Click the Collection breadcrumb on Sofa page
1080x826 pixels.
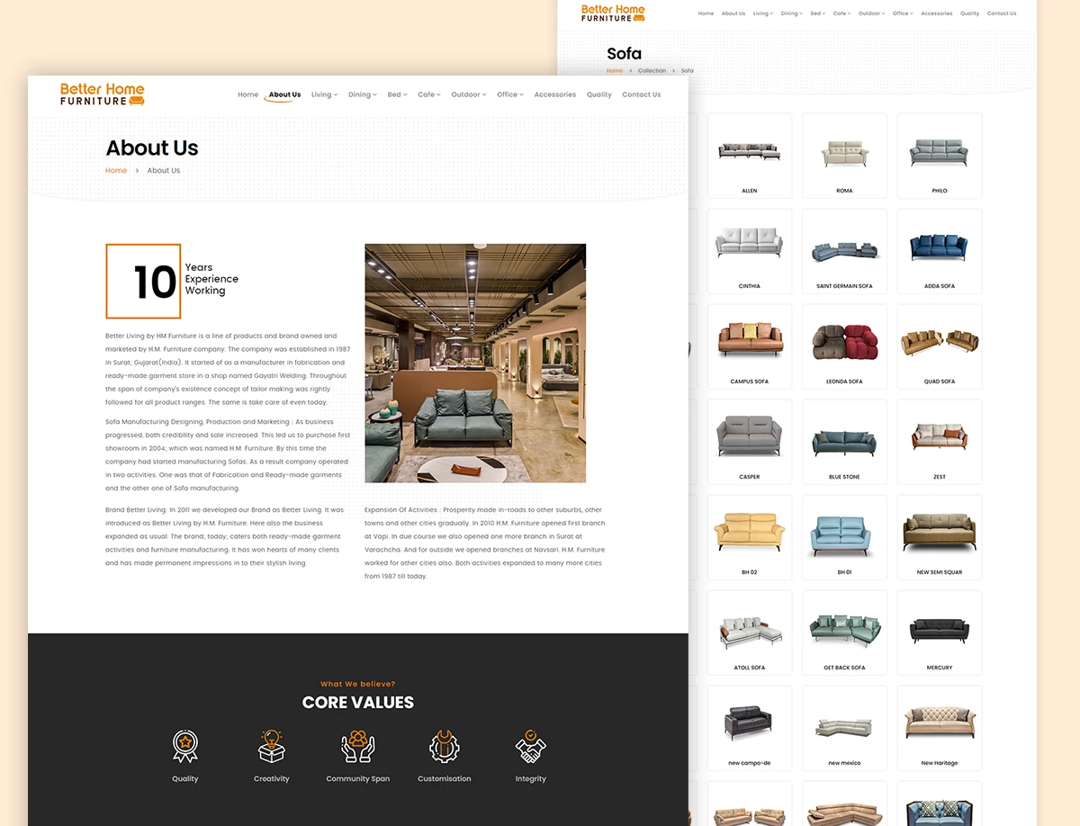[652, 70]
